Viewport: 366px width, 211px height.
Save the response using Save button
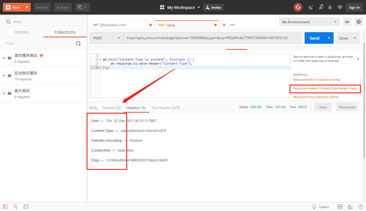323,107
